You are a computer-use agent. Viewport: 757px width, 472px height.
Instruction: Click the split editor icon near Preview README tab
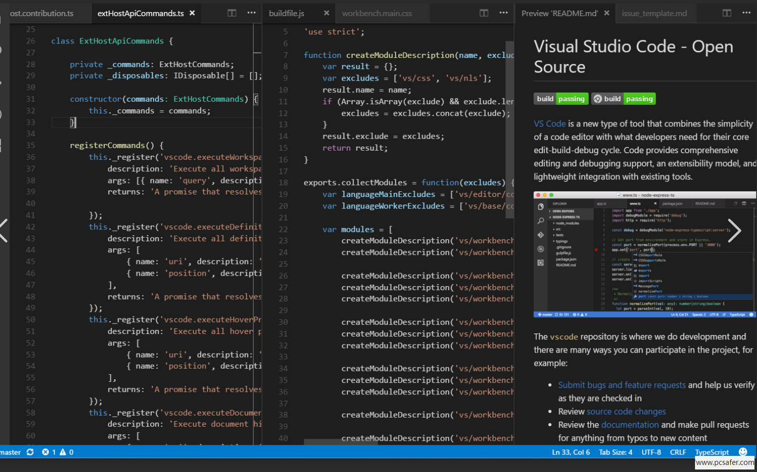[727, 13]
